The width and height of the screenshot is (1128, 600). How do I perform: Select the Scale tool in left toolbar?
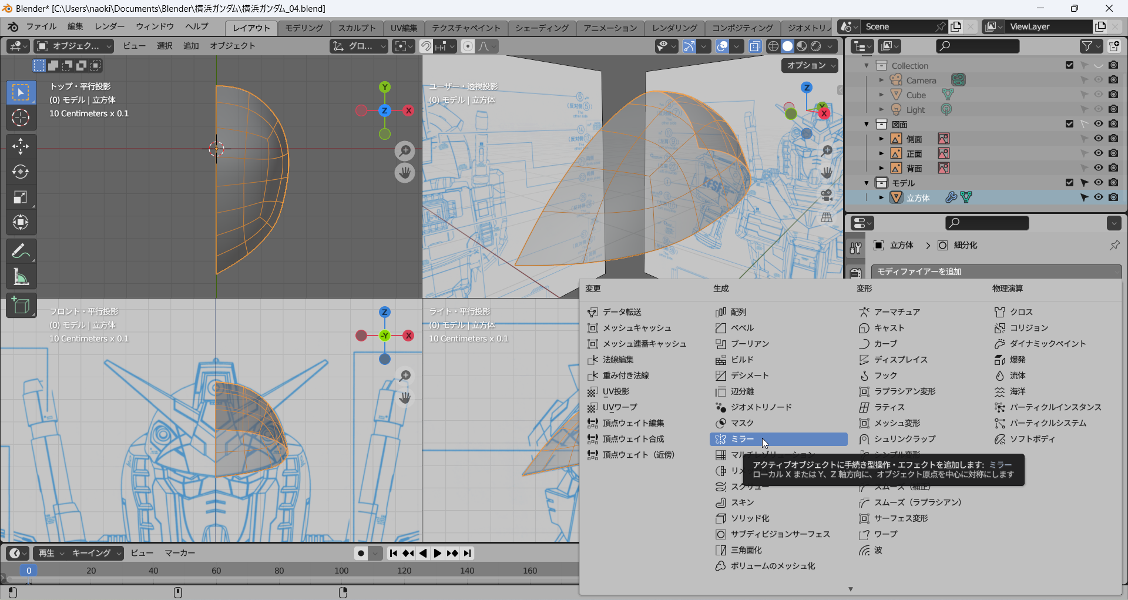21,197
